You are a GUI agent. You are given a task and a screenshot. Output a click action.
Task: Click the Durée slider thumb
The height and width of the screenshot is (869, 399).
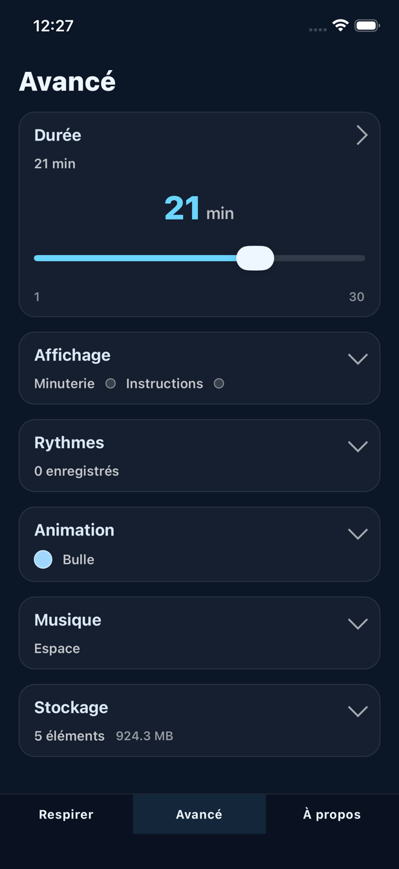[x=255, y=258]
